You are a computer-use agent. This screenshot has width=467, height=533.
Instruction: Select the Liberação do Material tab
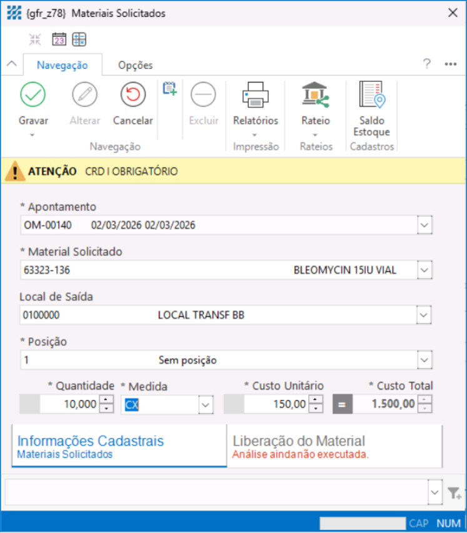pos(334,446)
